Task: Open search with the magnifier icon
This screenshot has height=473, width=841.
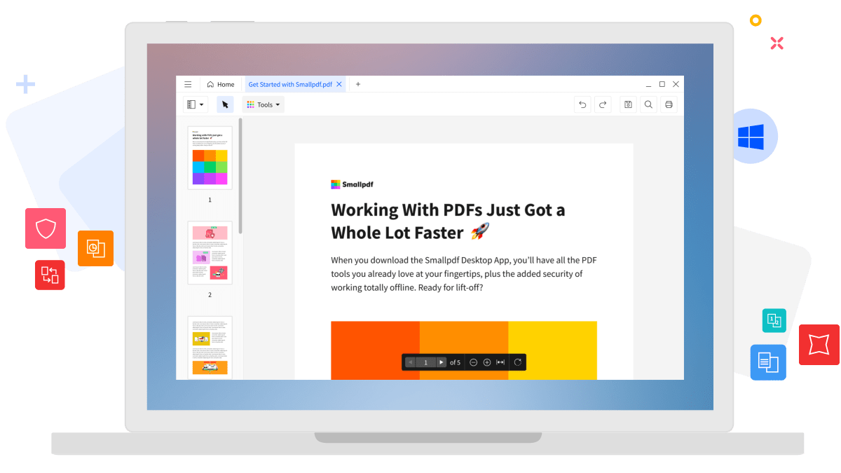Action: [x=648, y=104]
